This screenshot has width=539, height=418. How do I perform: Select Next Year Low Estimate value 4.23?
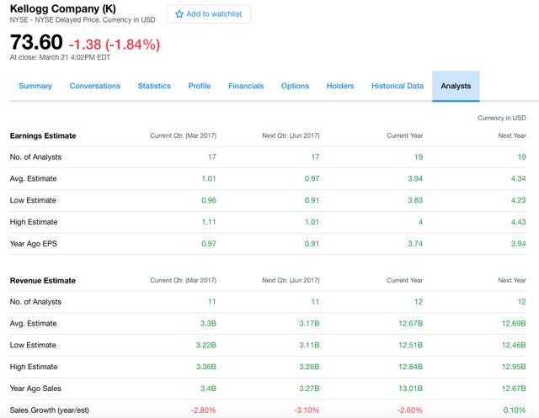click(x=519, y=200)
